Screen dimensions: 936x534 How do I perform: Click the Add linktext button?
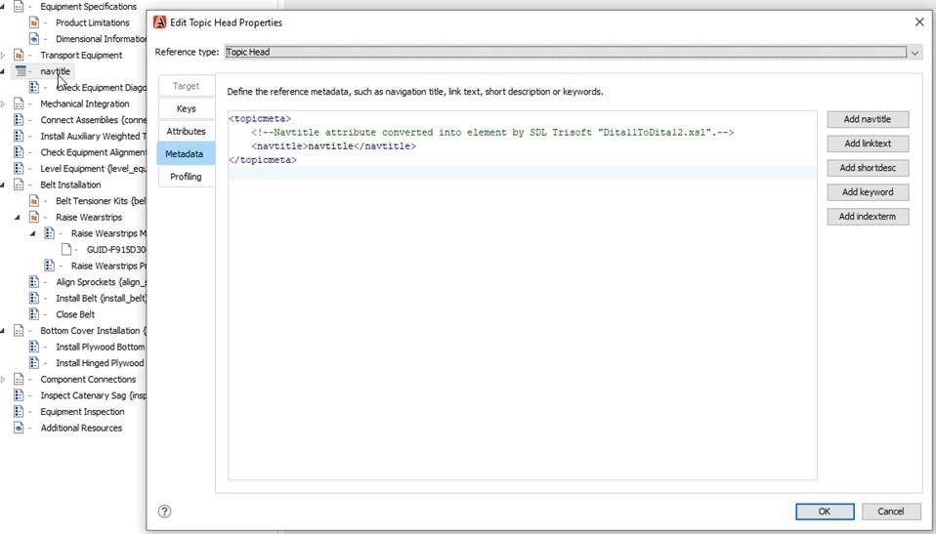(868, 144)
